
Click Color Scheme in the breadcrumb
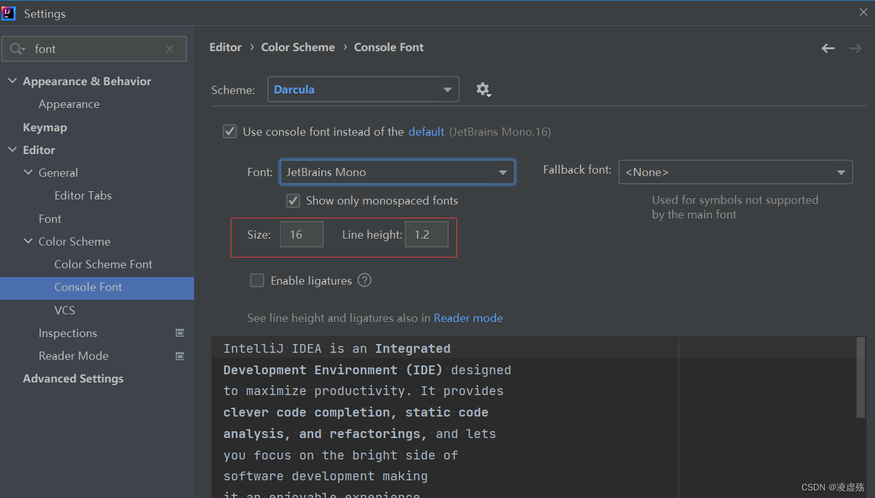point(298,47)
